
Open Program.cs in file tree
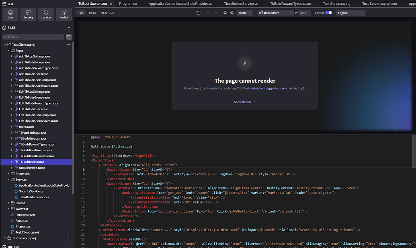point(23,227)
